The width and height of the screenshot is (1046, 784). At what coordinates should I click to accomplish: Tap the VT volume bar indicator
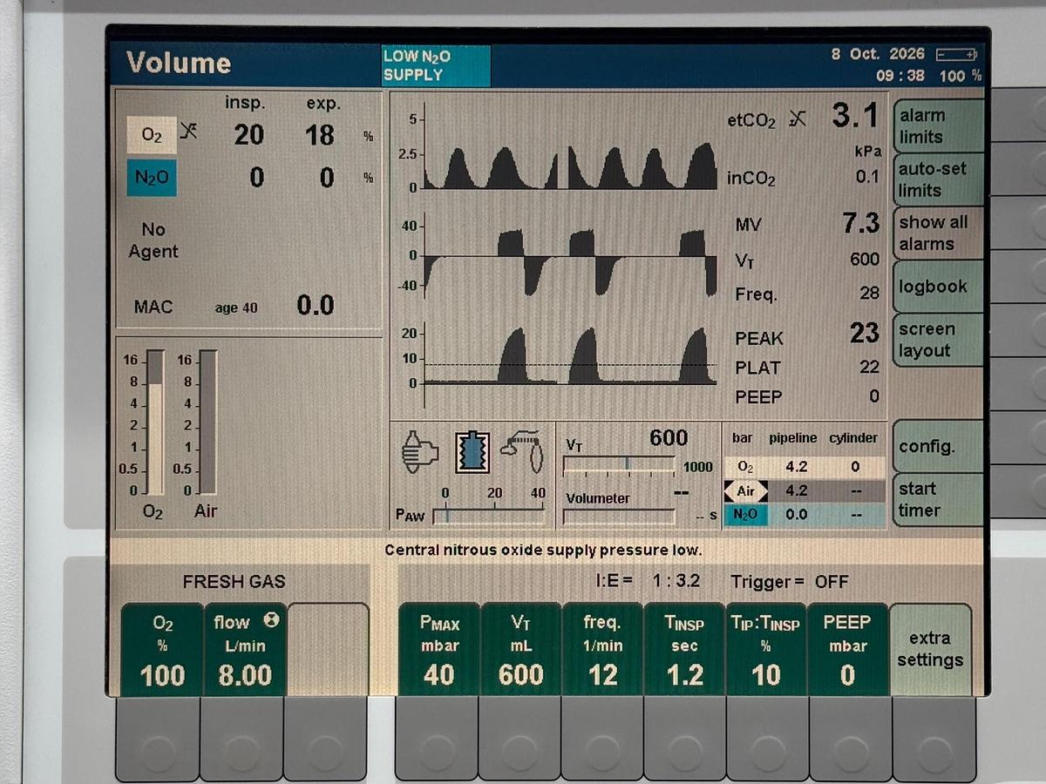[619, 464]
